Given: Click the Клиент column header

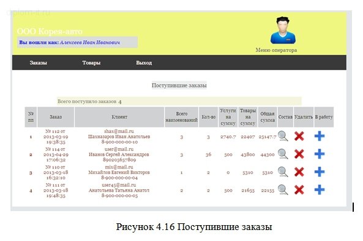Looking at the screenshot, I should point(119,117).
